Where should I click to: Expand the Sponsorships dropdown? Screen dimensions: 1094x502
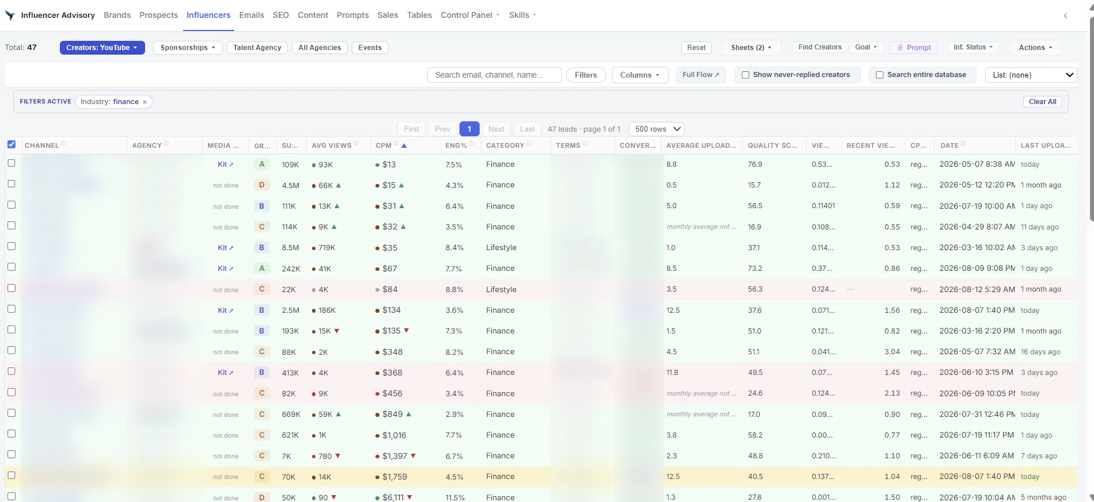click(187, 48)
